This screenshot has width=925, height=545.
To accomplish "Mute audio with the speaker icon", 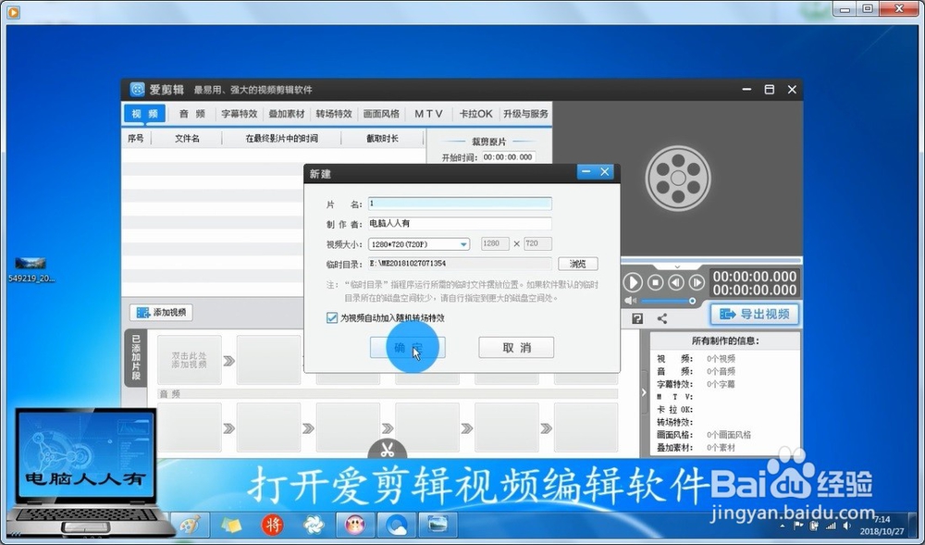I will 630,301.
